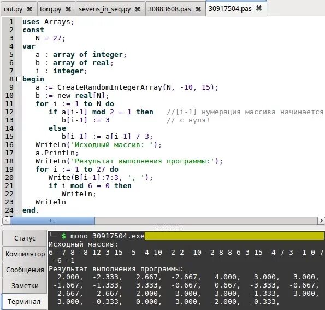Click 'Исходный массив:' in terminal output
The image size is (325, 310).
[x=84, y=244]
